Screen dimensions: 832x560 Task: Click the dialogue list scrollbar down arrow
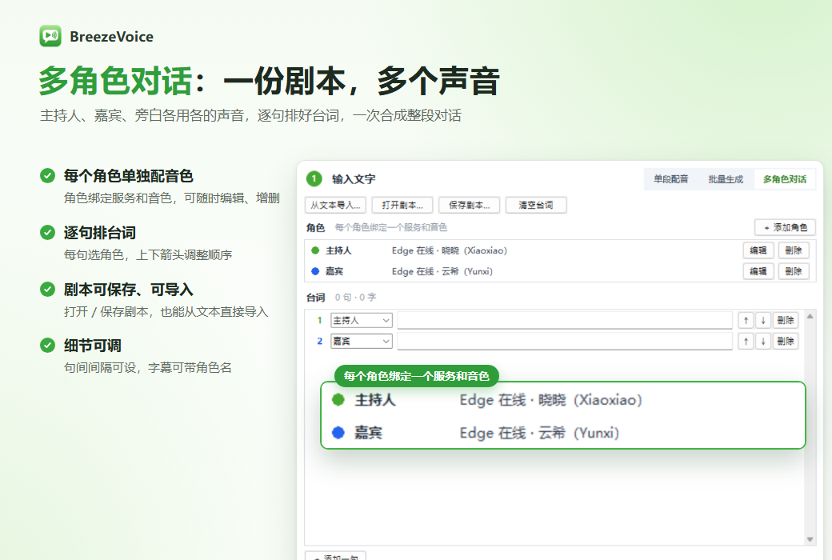(x=810, y=539)
